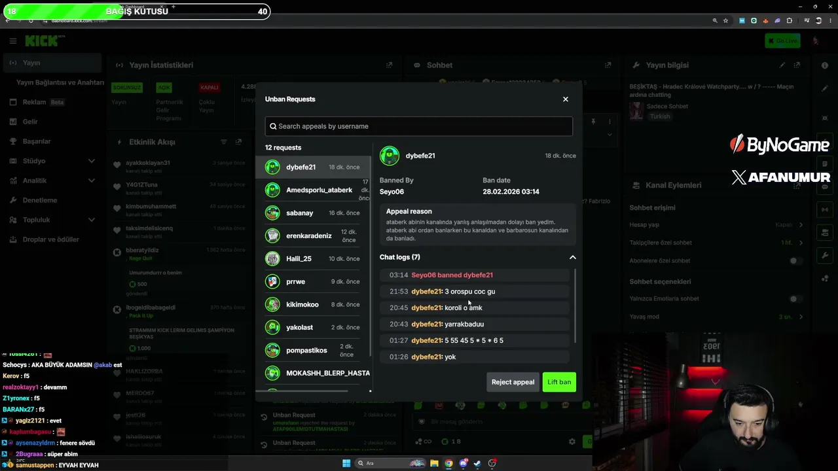838x471 pixels.
Task: Collapse the Chat logs section
Action: coord(572,257)
